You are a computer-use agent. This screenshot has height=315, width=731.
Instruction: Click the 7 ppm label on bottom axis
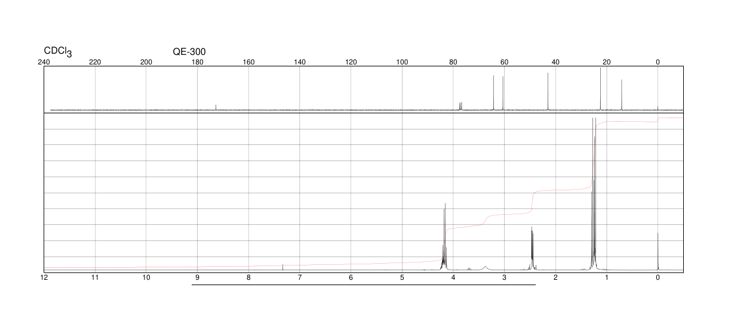(300, 277)
